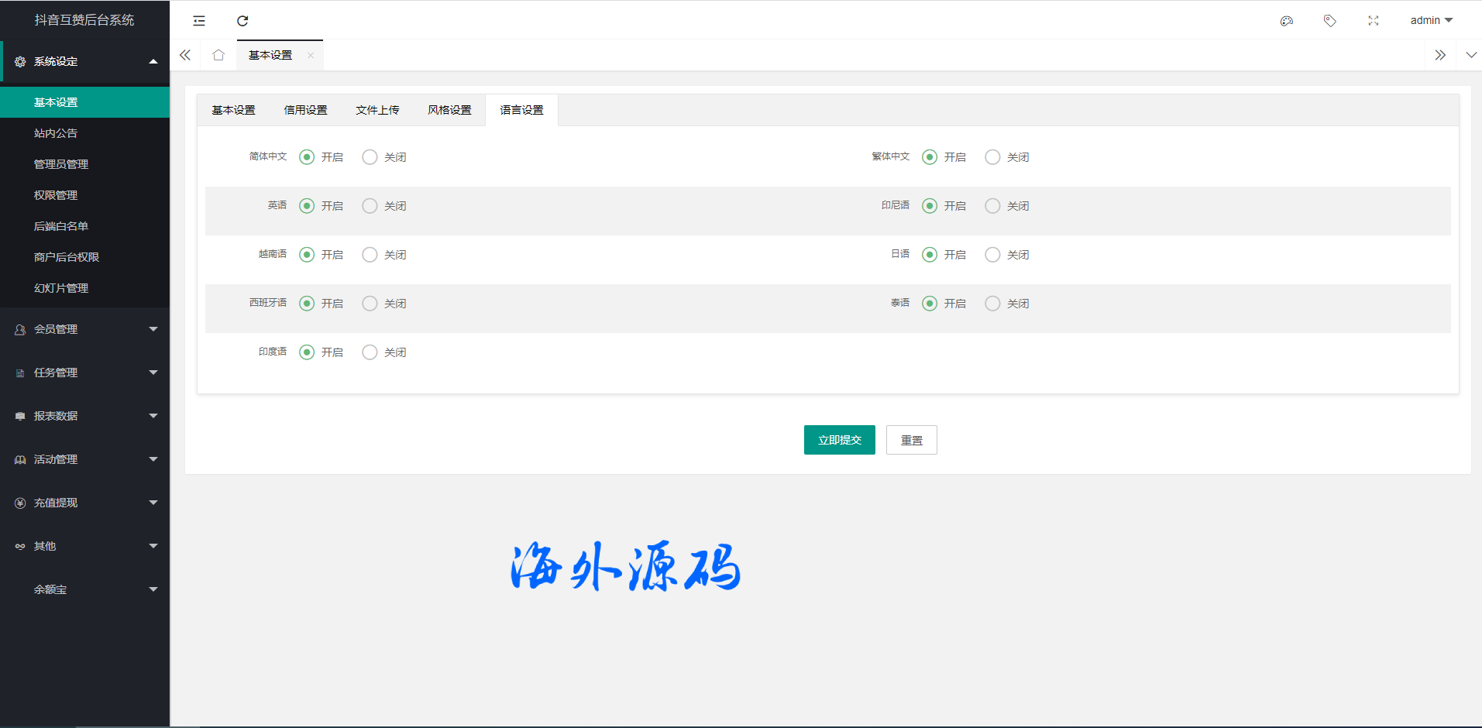Expand the 会员管理 sidebar menu

(x=84, y=329)
